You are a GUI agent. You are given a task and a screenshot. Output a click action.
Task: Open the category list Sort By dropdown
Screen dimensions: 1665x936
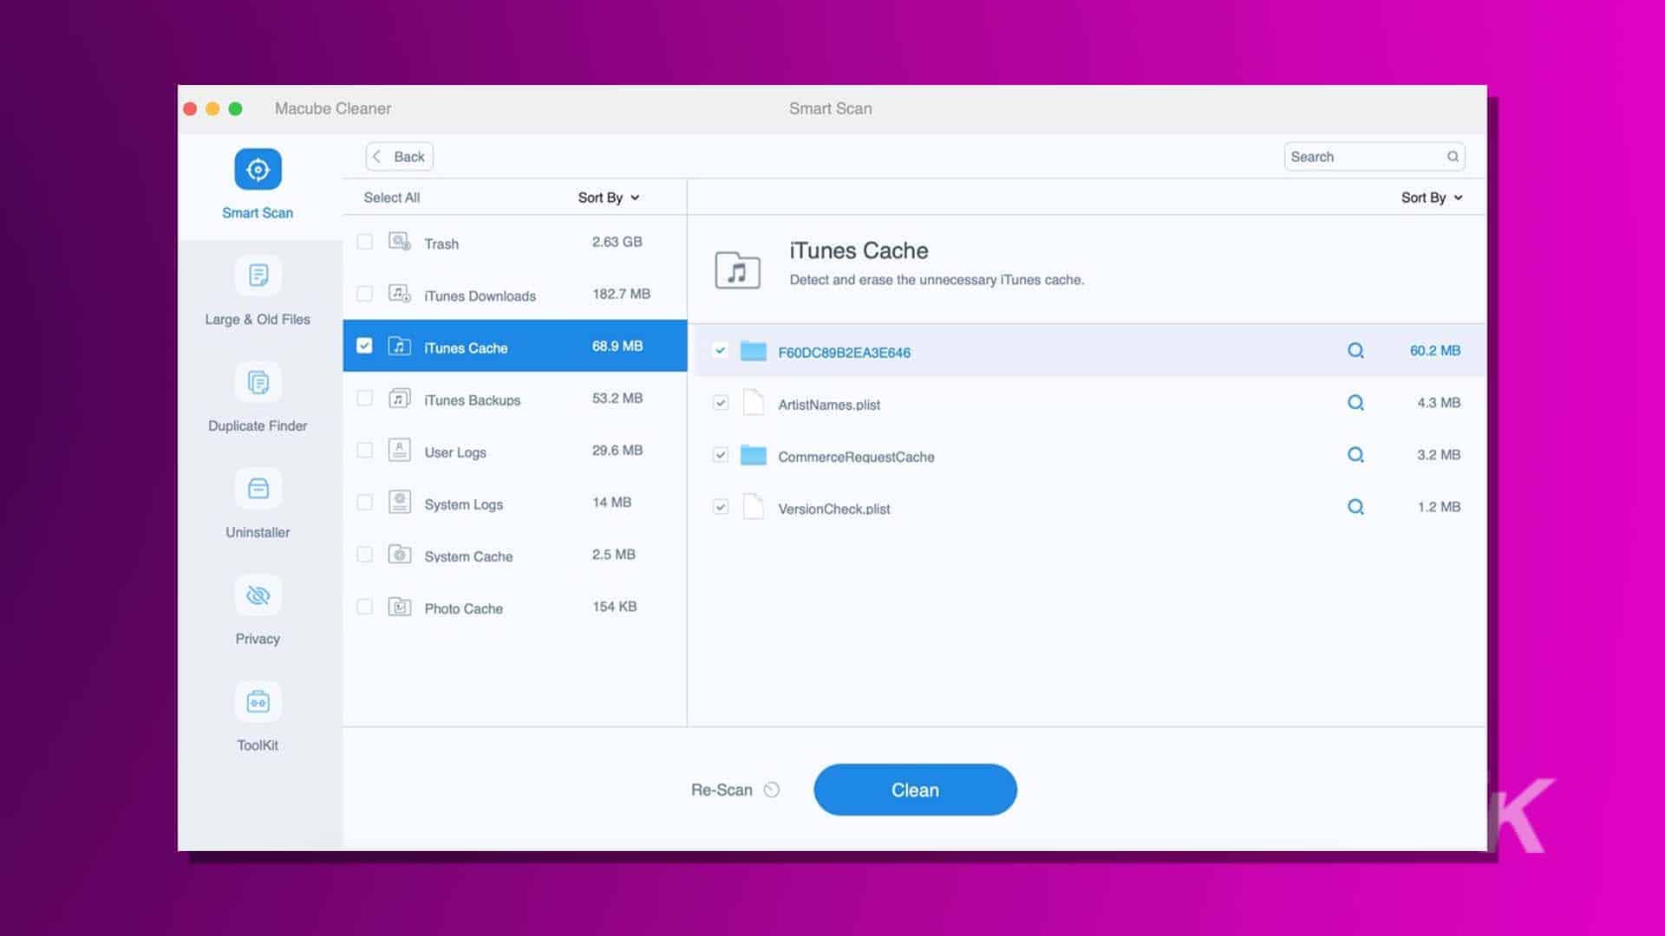click(609, 198)
